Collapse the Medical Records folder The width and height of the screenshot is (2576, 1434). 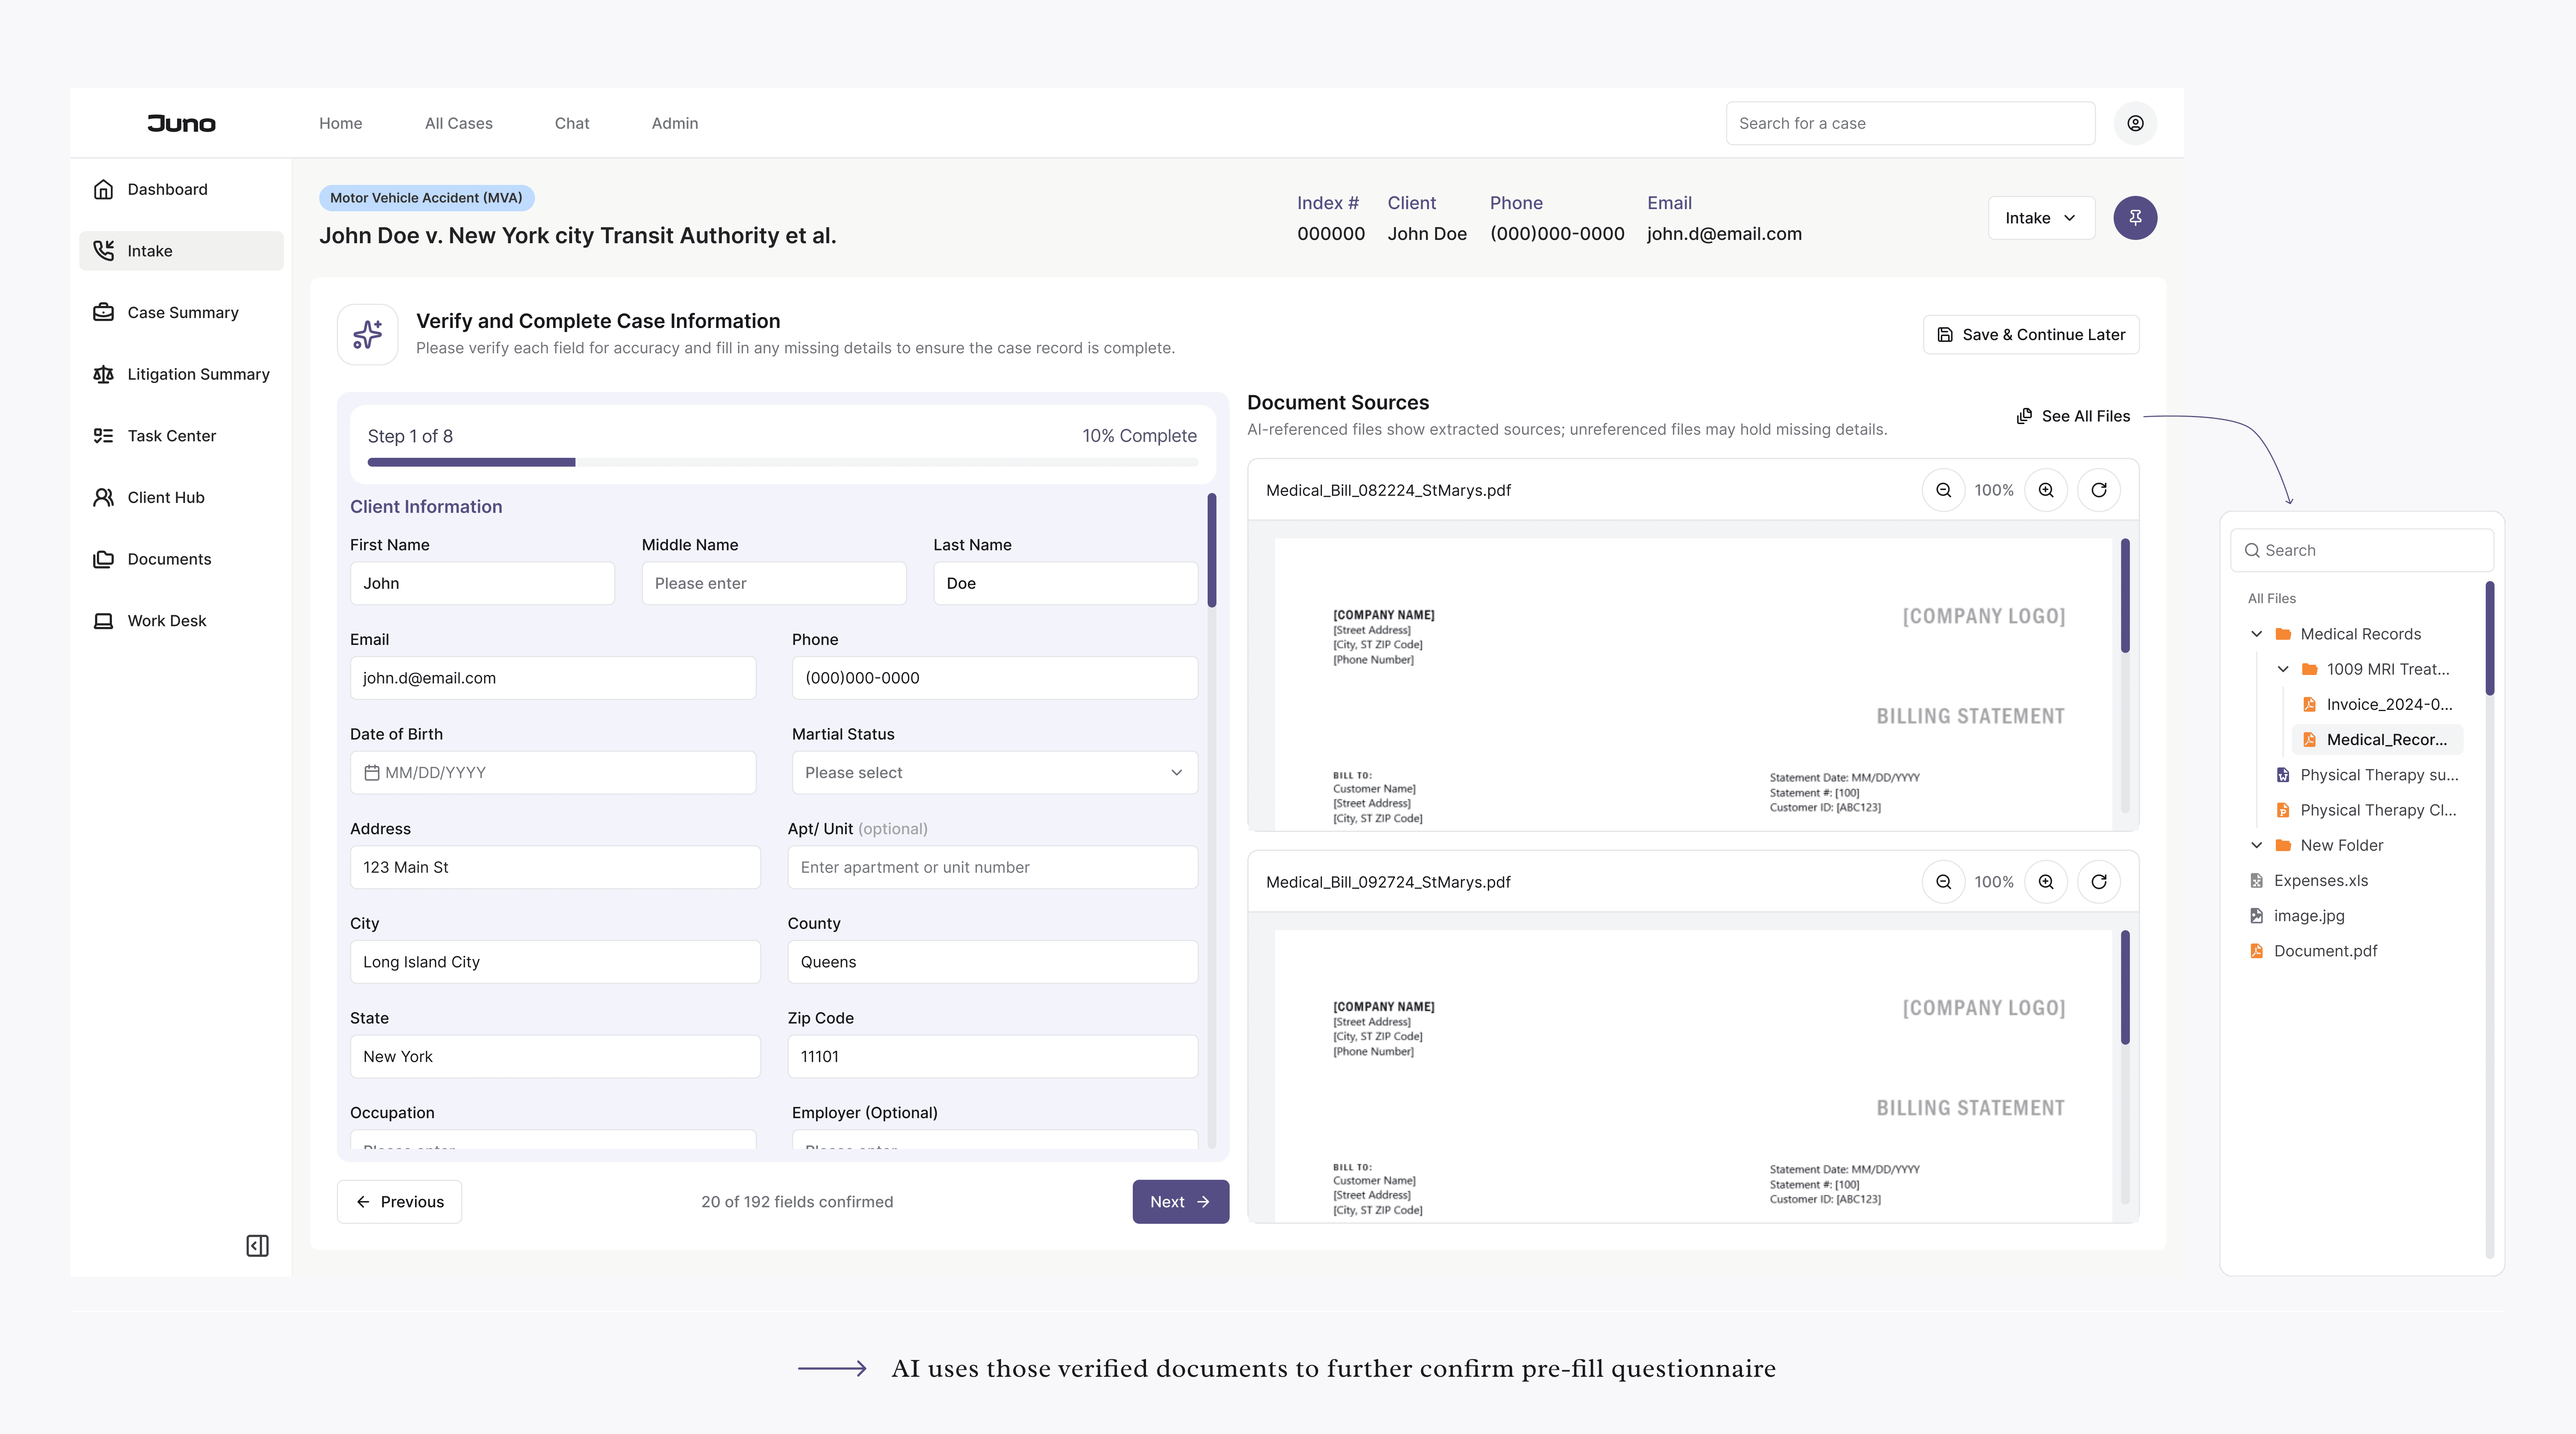point(2257,634)
